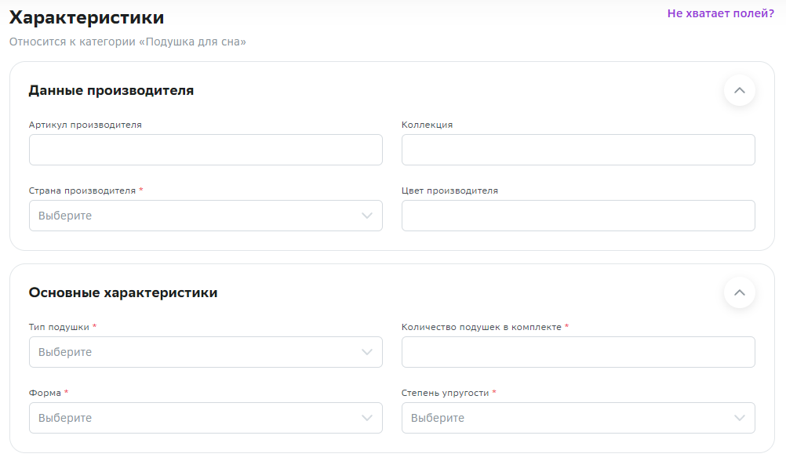Click the Цвет производителя field label
The image size is (786, 461).
[x=449, y=191]
